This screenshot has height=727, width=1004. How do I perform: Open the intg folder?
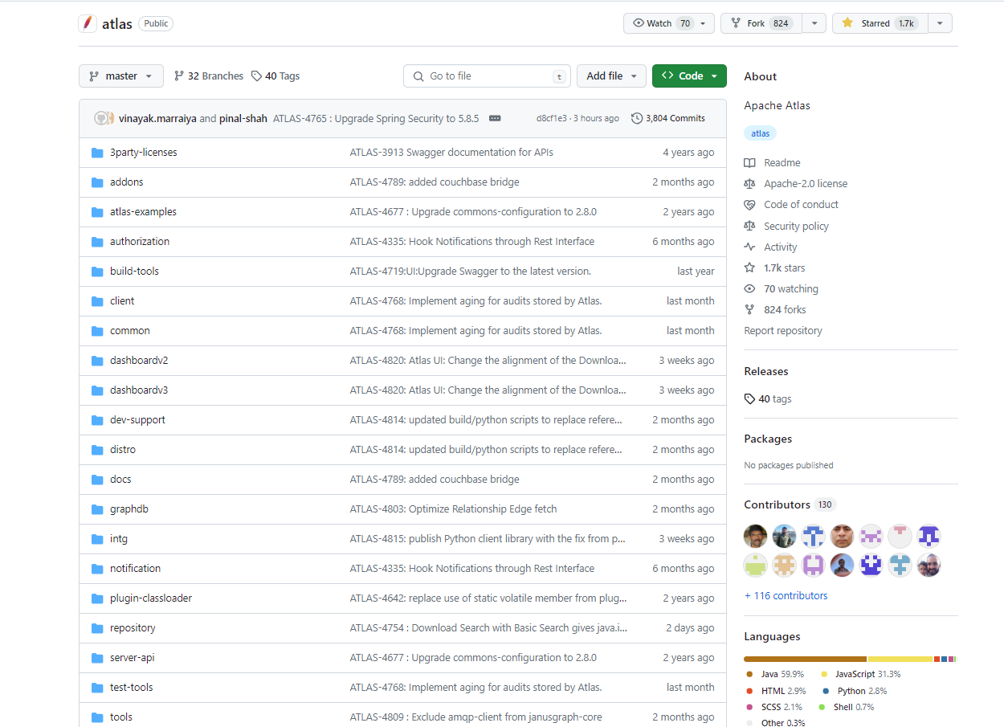click(119, 539)
